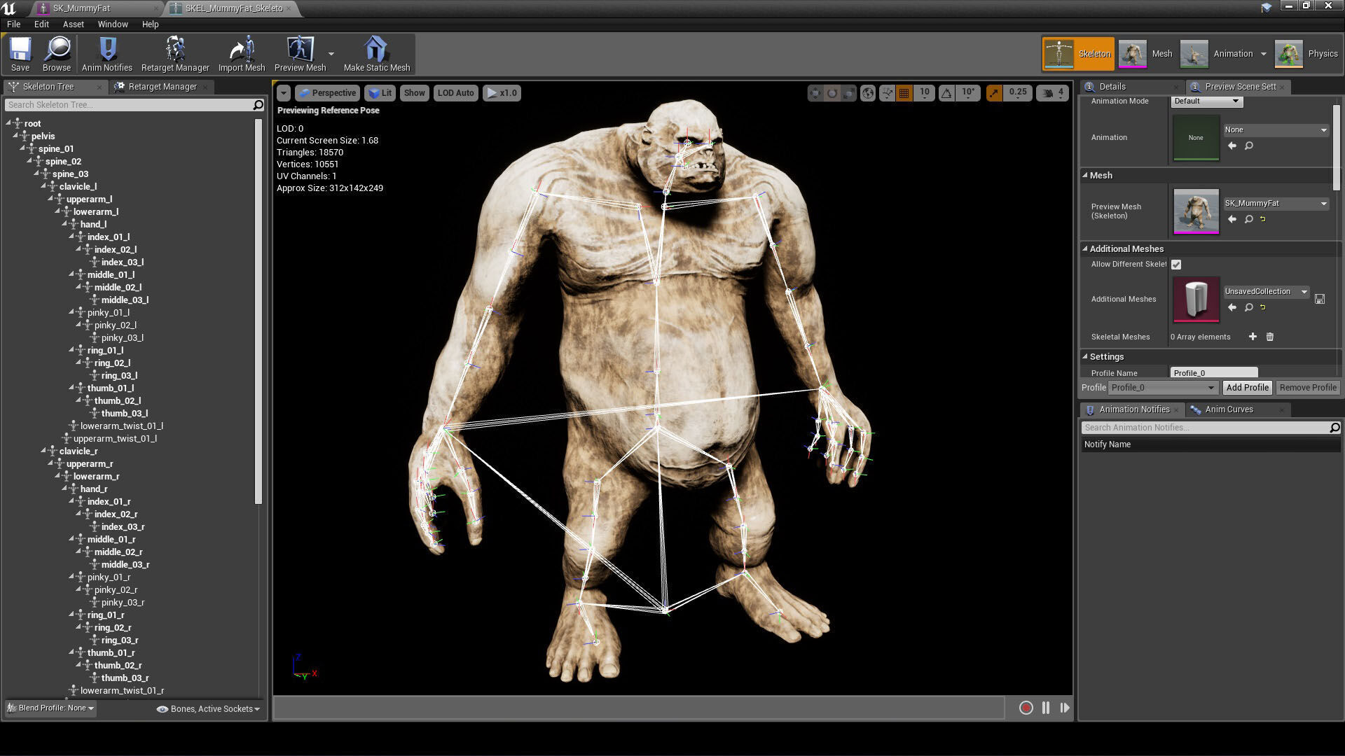This screenshot has width=1345, height=756.
Task: Click Preview Scene Settings scrollbar
Action: 1337,147
